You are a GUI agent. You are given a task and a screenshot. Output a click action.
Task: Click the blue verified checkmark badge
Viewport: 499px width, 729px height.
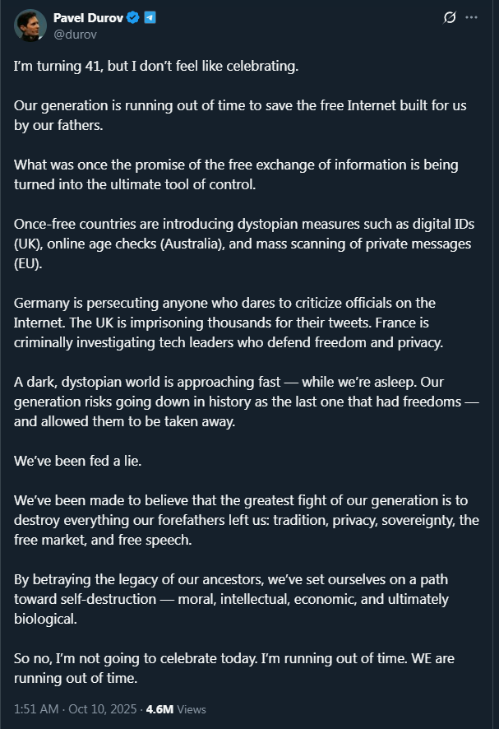point(132,17)
